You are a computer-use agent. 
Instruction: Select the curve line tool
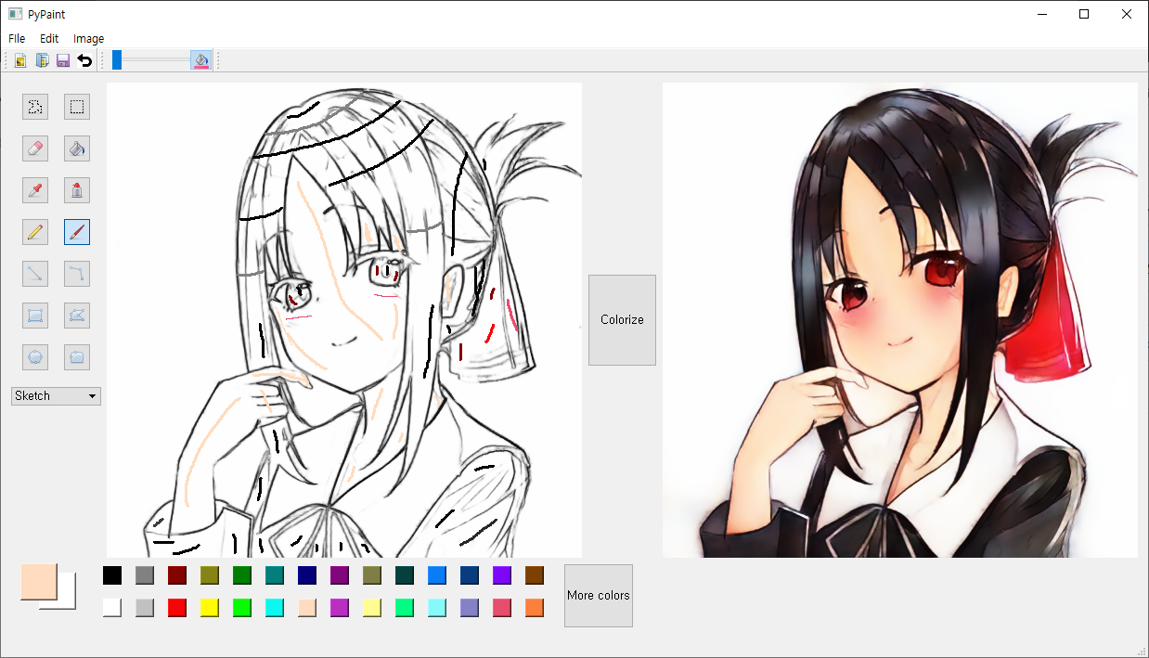click(77, 274)
